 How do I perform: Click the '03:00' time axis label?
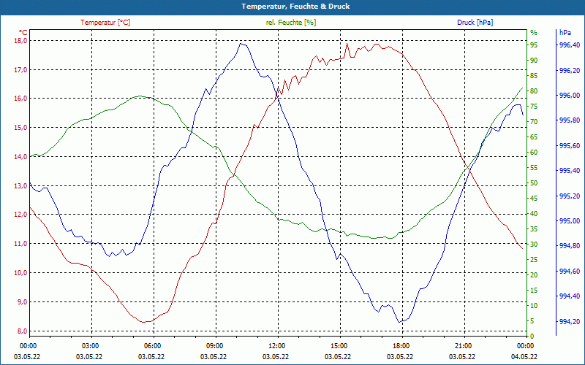(x=89, y=345)
